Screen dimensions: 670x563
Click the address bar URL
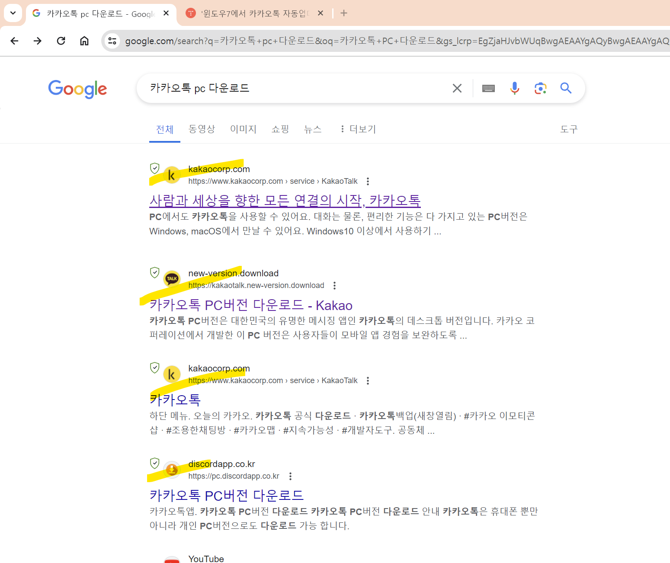coord(397,41)
